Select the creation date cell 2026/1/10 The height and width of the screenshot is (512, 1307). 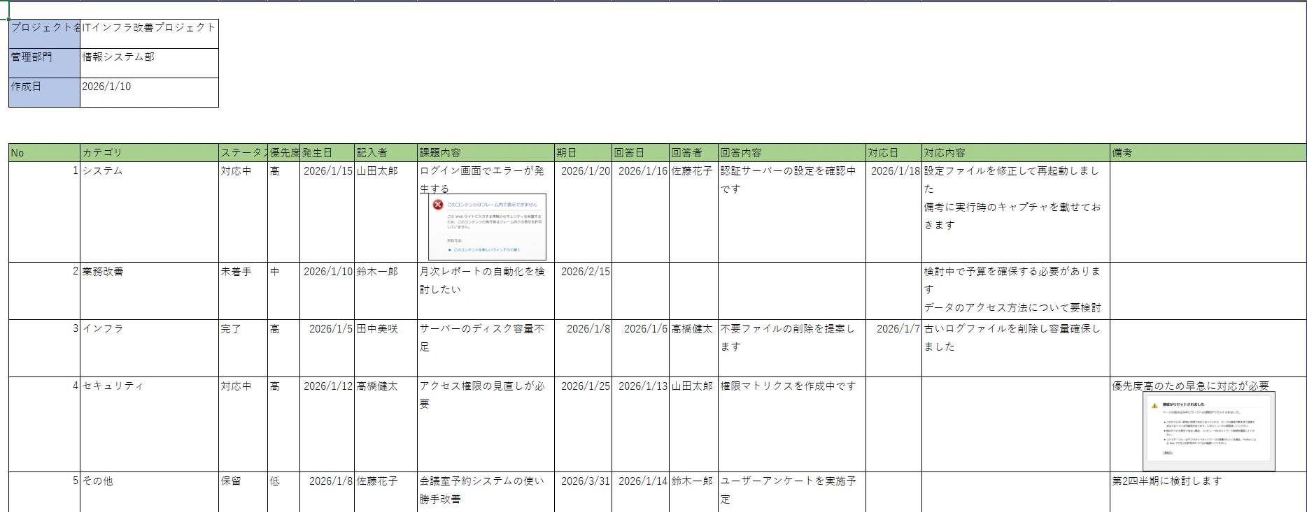click(149, 92)
